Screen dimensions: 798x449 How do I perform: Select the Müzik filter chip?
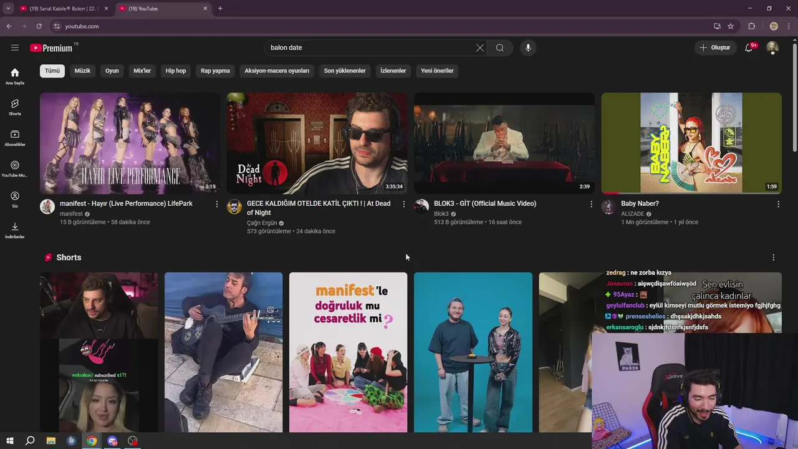coord(82,70)
